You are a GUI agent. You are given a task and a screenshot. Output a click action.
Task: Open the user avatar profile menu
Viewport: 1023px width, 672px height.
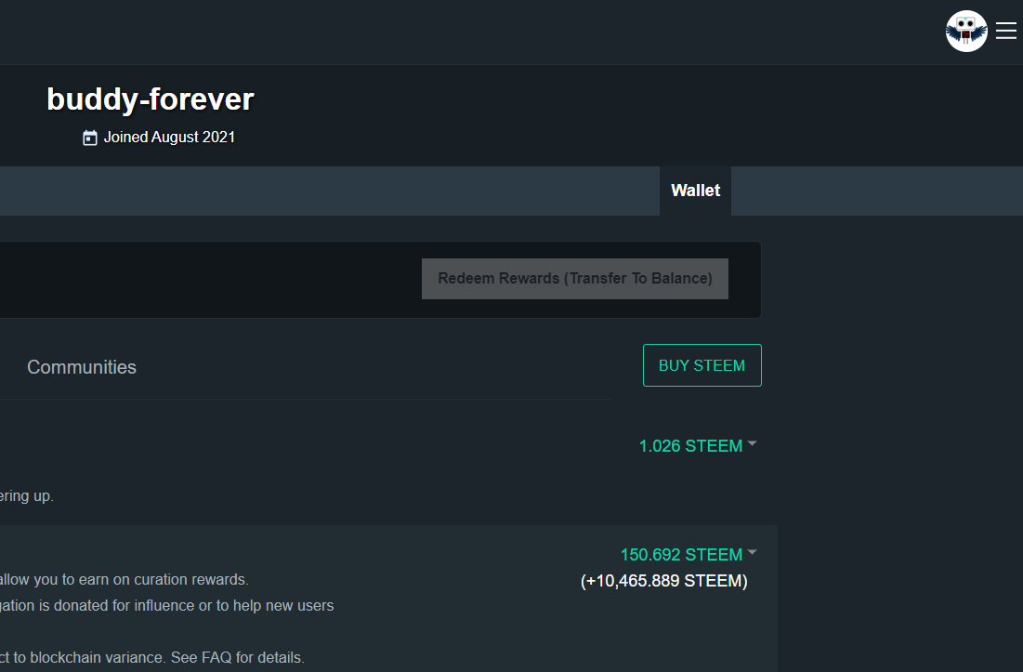click(966, 32)
